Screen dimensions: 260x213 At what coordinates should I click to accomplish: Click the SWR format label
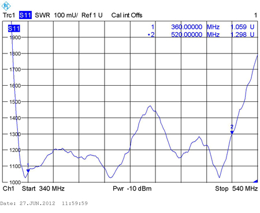click(42, 15)
